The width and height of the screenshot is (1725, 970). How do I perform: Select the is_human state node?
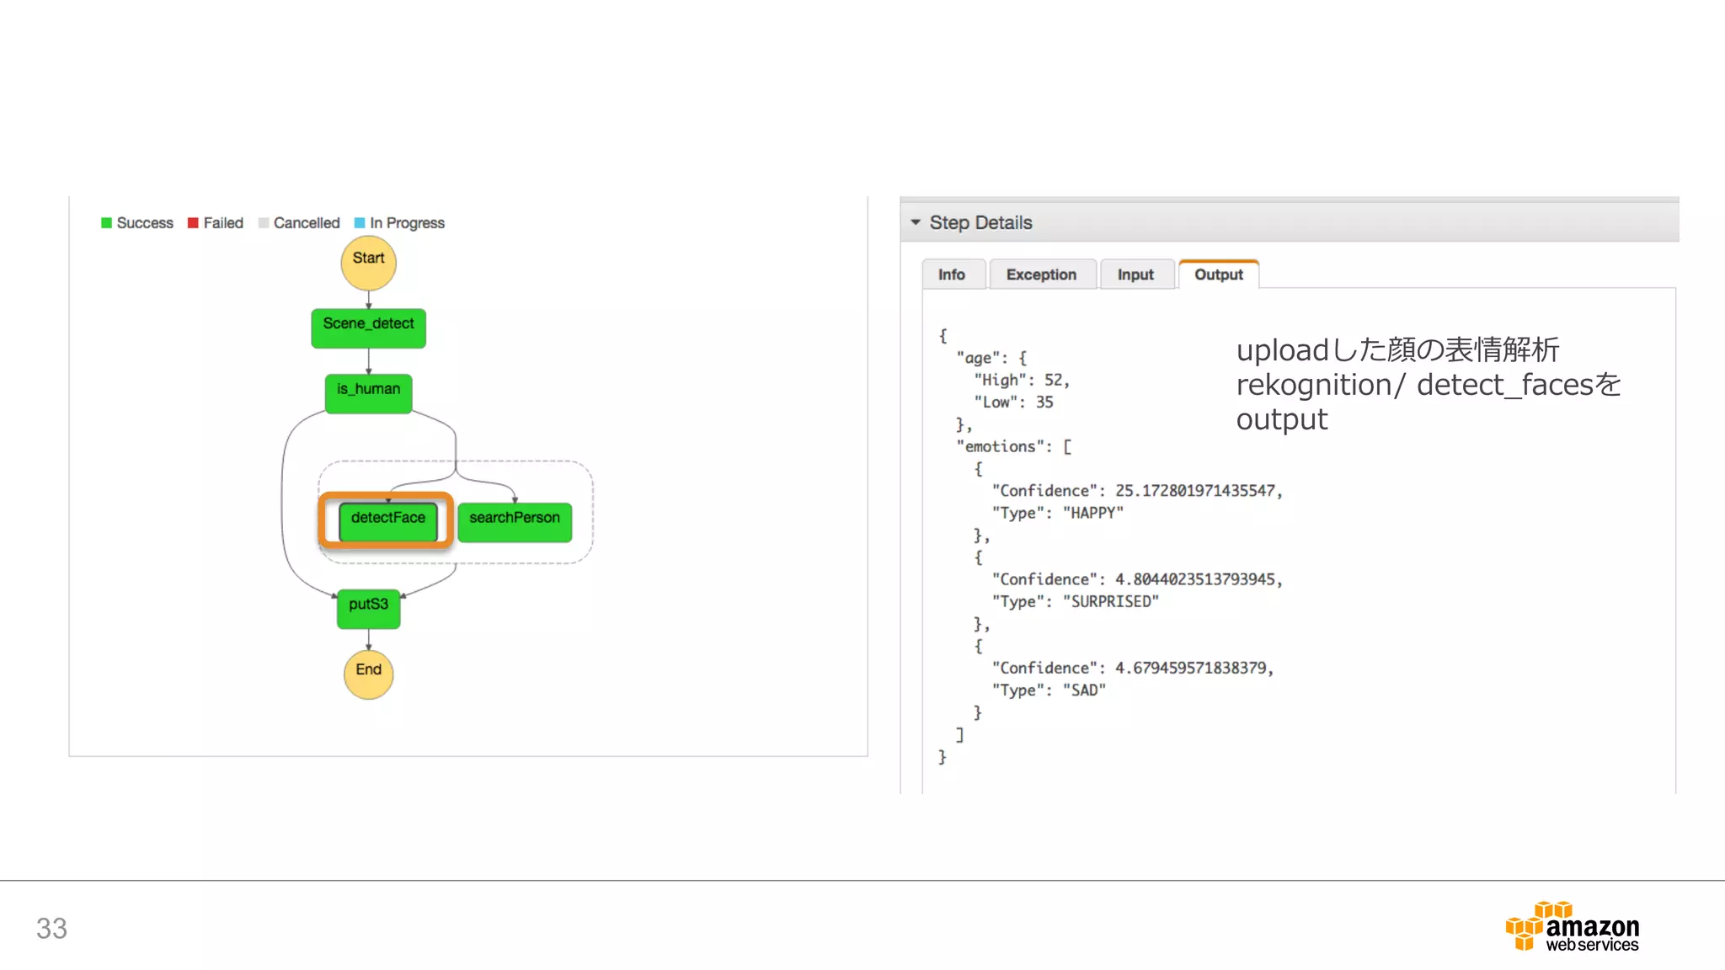click(x=368, y=392)
